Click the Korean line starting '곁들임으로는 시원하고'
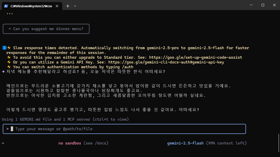Screen dimensions: 280x157 point(74,91)
